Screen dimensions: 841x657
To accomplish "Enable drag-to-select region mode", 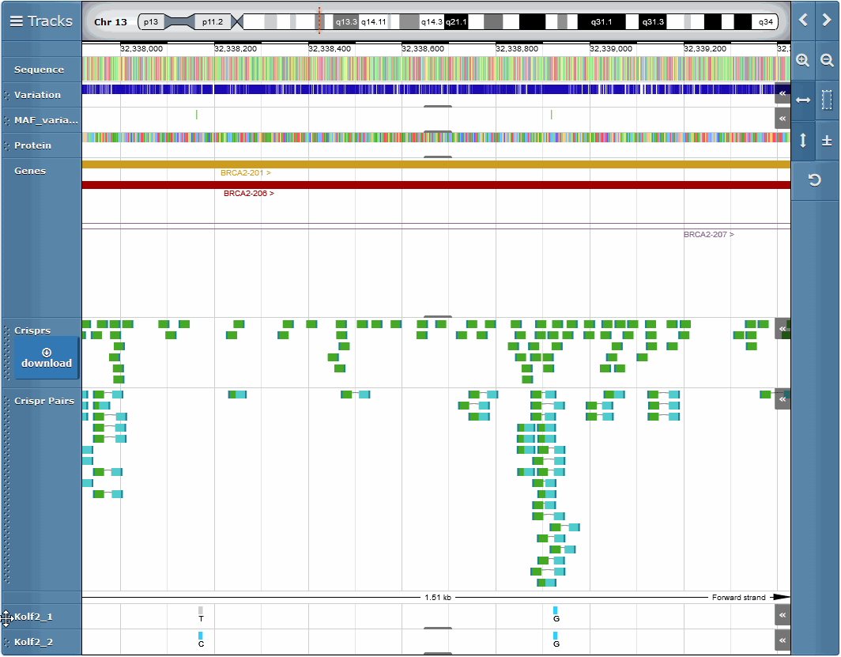I will coord(827,100).
